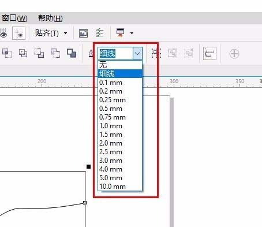Screen dimensions: 262x227
Task: Click the ungroup objects icon
Action: pyautogui.click(x=173, y=53)
